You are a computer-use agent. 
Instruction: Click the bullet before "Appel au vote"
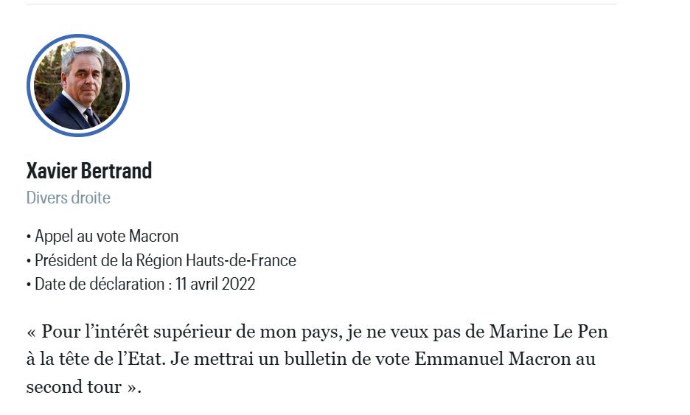pos(29,237)
